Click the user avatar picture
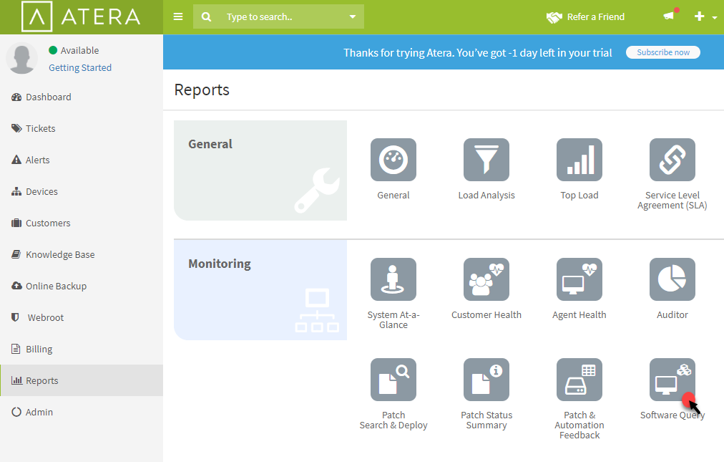The image size is (724, 462). [21, 58]
